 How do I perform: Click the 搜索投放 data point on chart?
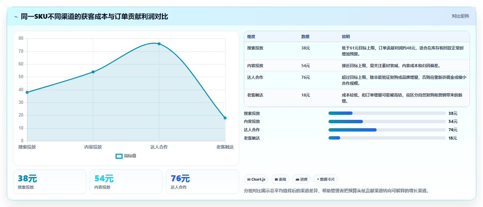tap(27, 92)
